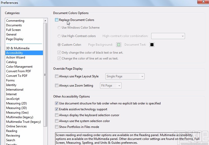The image size is (209, 145).
Task: Close the Preferences dialog
Action: (203, 2)
